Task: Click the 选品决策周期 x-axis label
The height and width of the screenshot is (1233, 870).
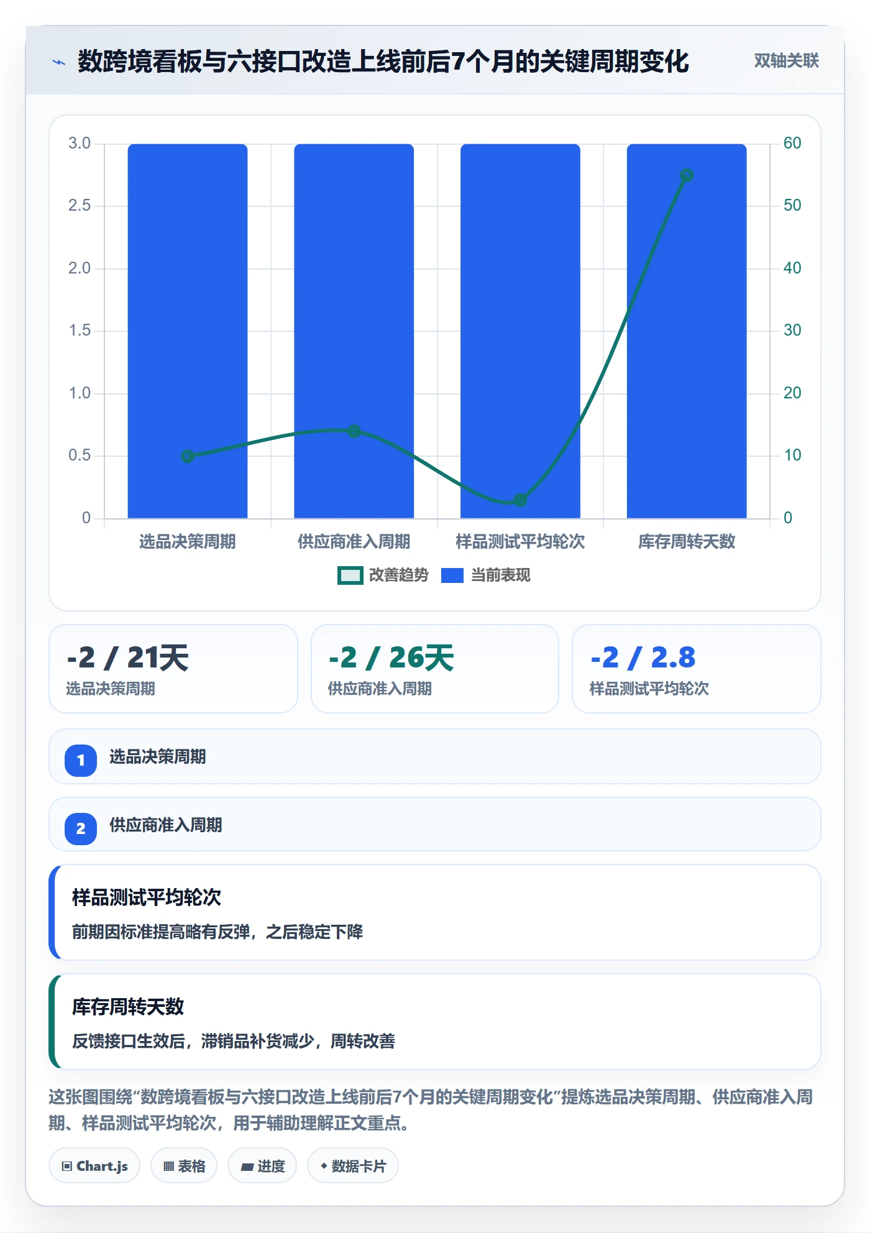Action: 188,542
